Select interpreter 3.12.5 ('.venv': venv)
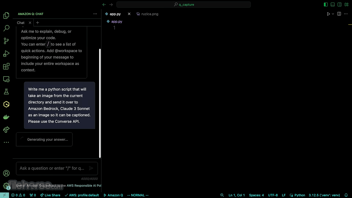Screen dimensions: 352x198 (324, 195)
